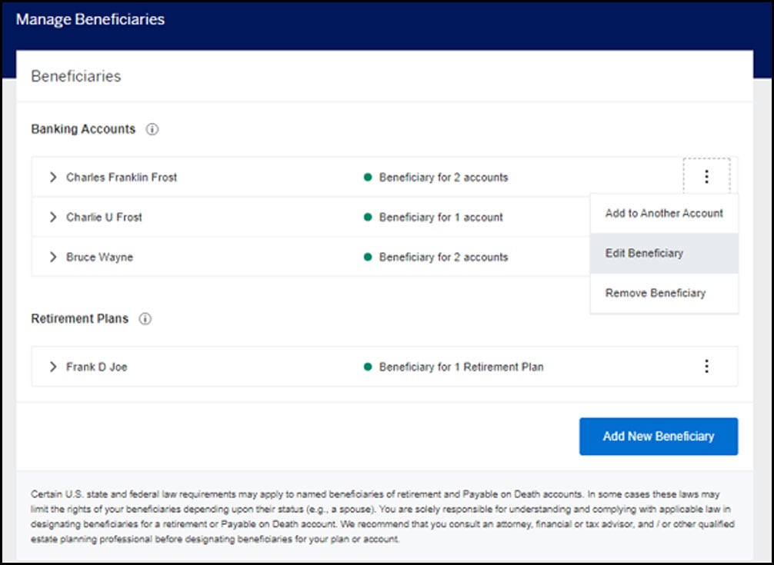Click the Charles Franklin Frost beneficiary name
This screenshot has height=565, width=774.
[x=122, y=178]
